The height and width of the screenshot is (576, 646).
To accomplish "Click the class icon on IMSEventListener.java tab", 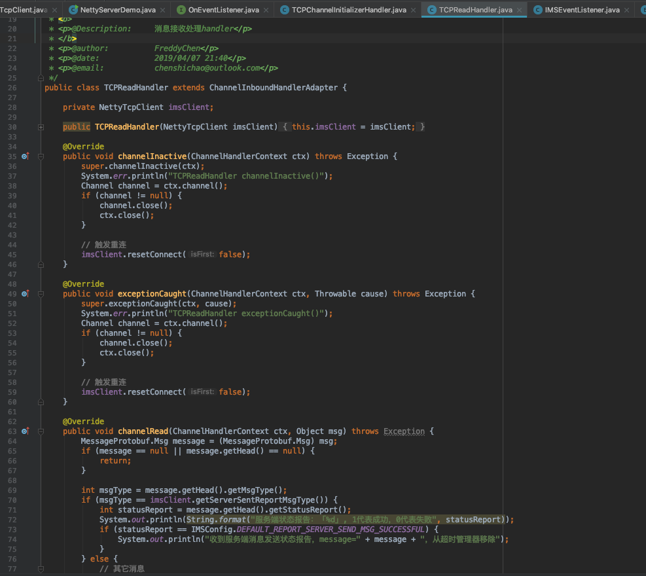I will [x=537, y=10].
